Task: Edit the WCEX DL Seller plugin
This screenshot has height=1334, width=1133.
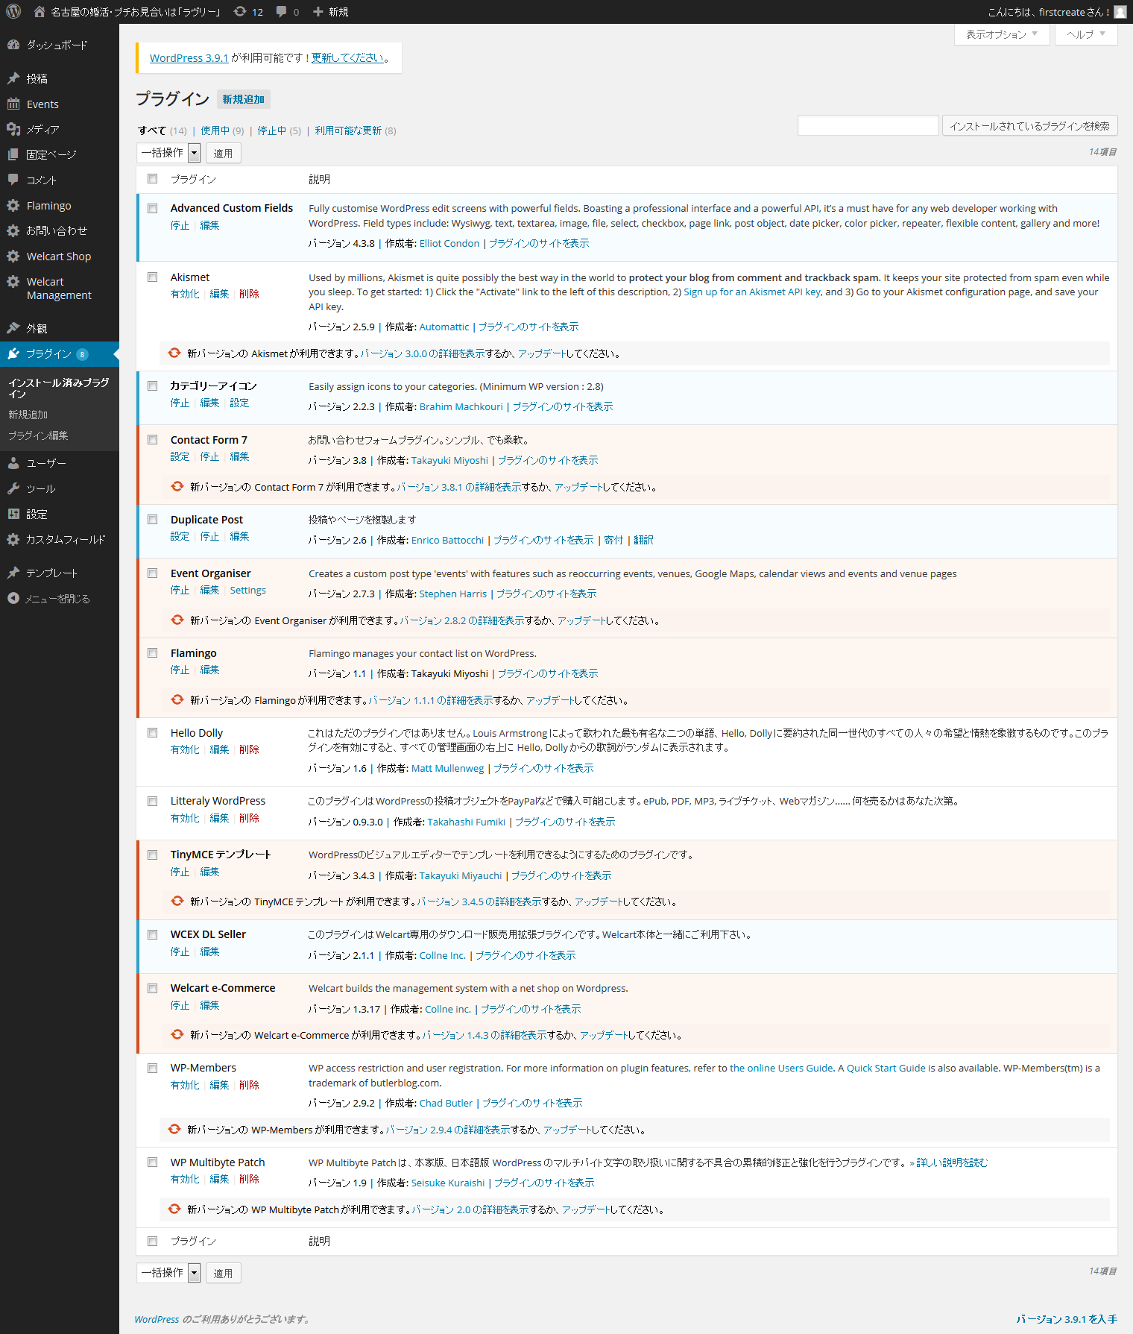Action: (x=209, y=951)
